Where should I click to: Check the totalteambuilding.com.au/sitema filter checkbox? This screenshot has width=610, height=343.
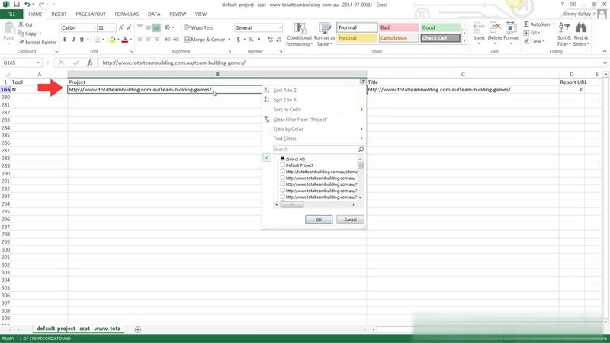pyautogui.click(x=282, y=171)
